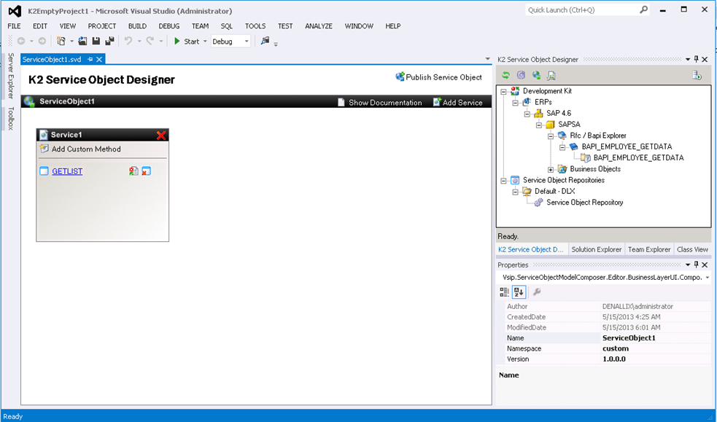Select the Service Object Repository tree item
Screen dimensions: 717x422
[x=584, y=203]
